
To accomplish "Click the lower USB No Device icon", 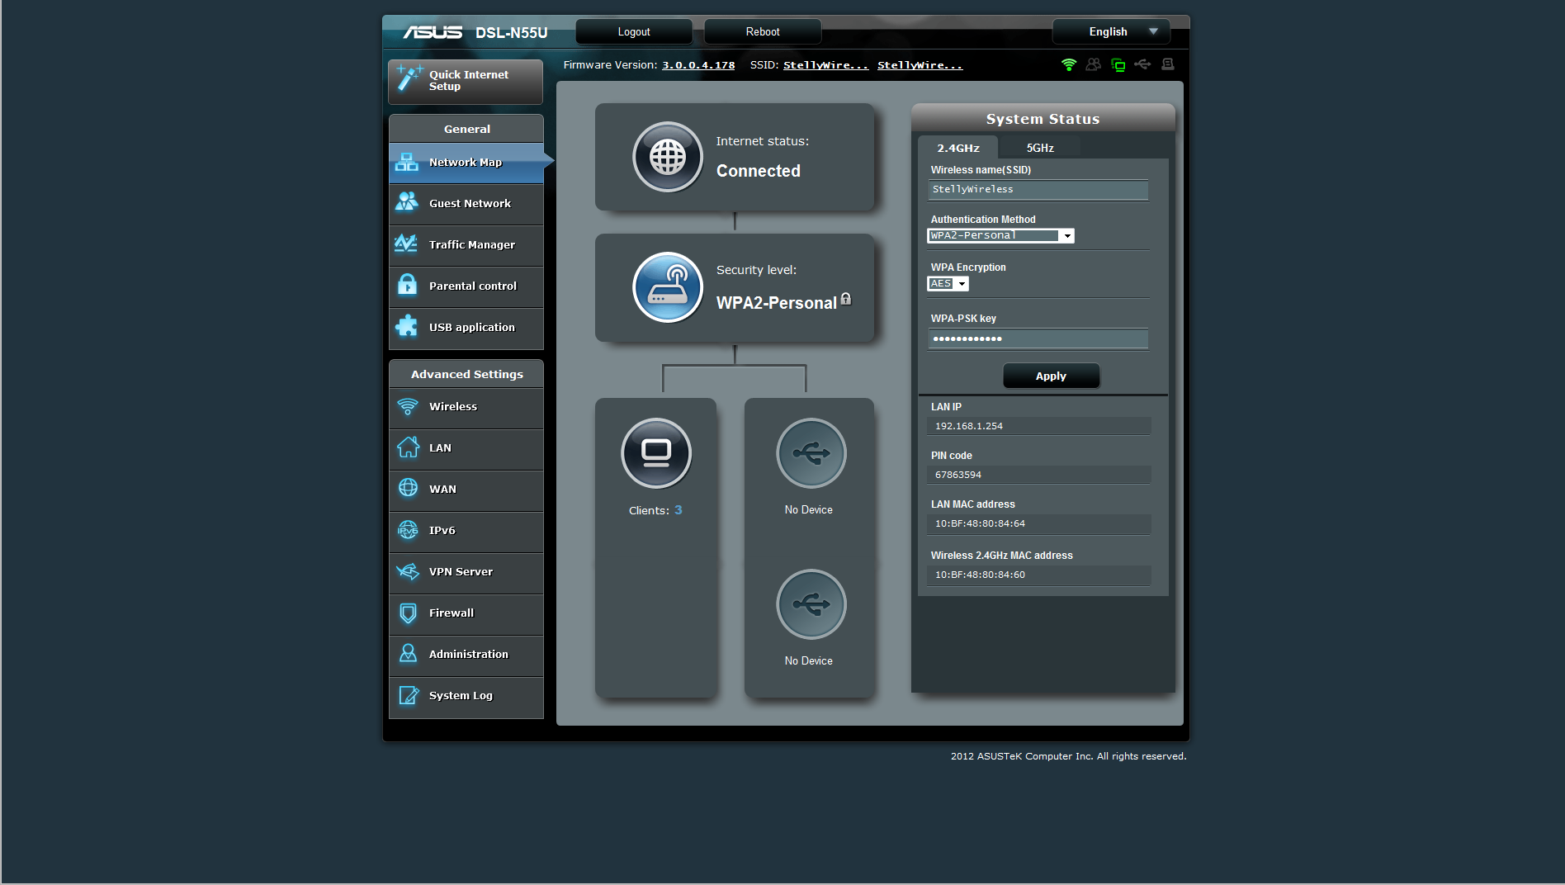I will click(811, 604).
